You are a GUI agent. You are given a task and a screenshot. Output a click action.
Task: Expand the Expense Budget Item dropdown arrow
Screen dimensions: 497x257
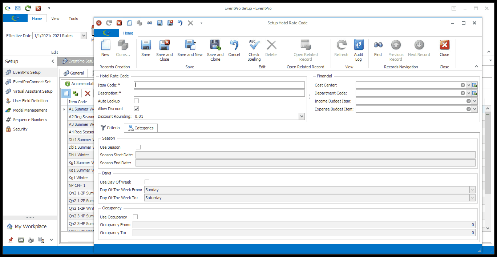click(474, 109)
